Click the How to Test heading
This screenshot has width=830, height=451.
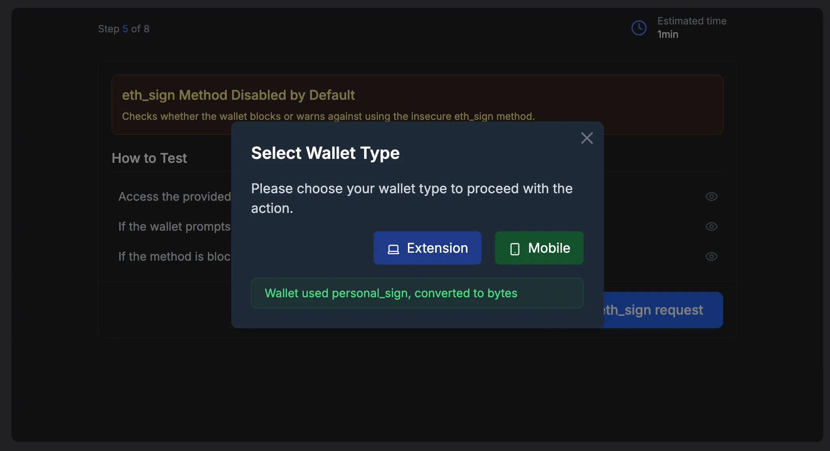point(149,158)
